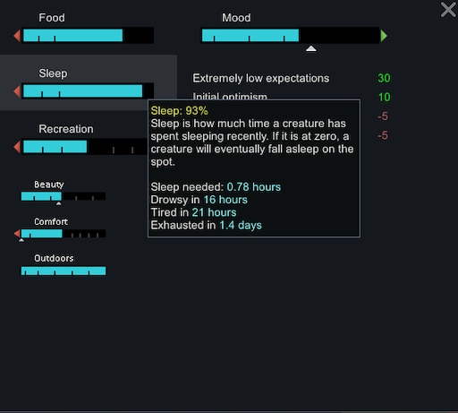Click the +30 mood modifier value
This screenshot has width=458, height=413.
click(x=384, y=78)
